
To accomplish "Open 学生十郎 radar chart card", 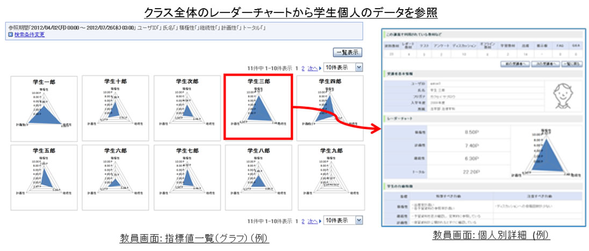I will click(115, 107).
